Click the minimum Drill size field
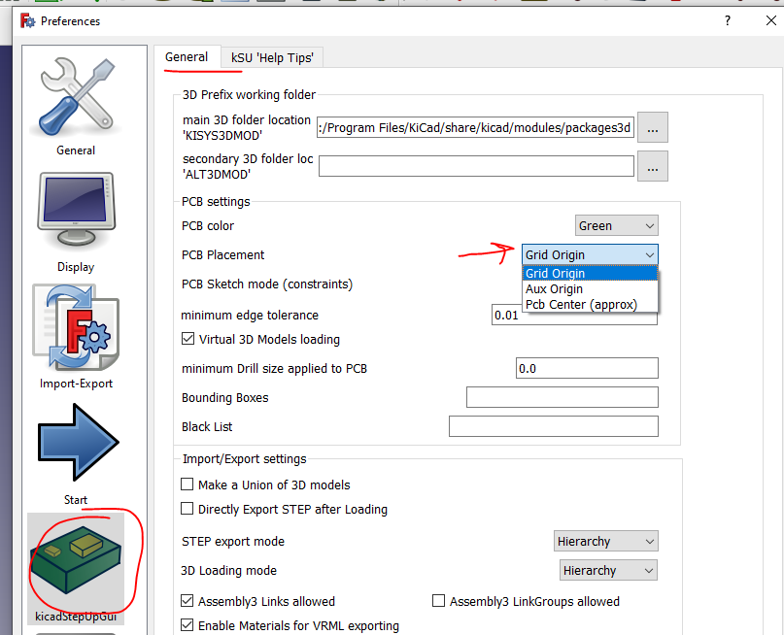The height and width of the screenshot is (635, 784). tap(587, 368)
